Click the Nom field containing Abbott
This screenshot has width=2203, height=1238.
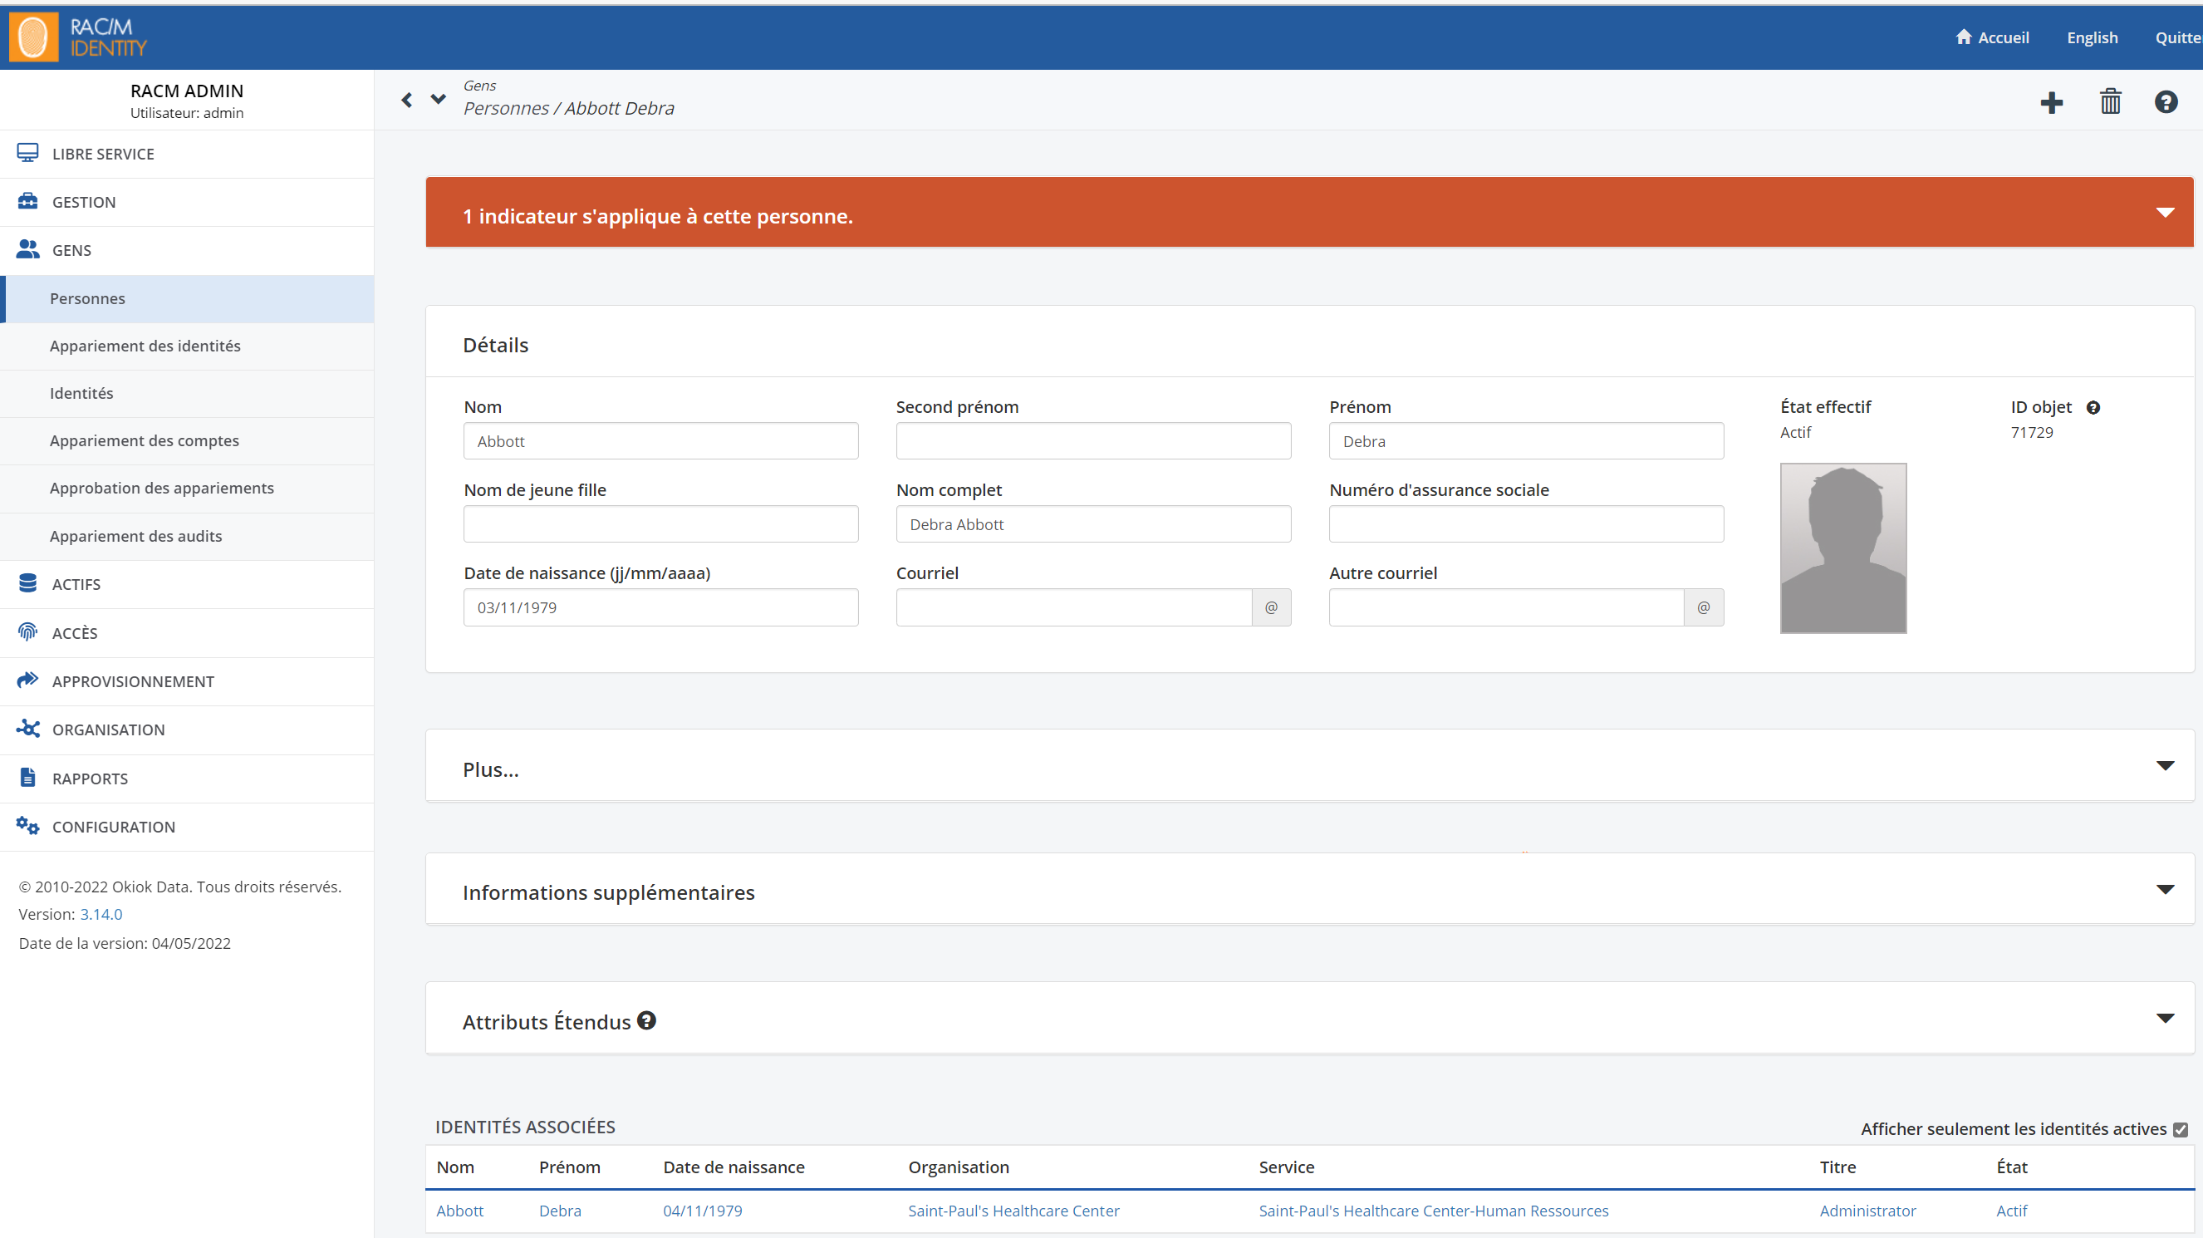[660, 441]
